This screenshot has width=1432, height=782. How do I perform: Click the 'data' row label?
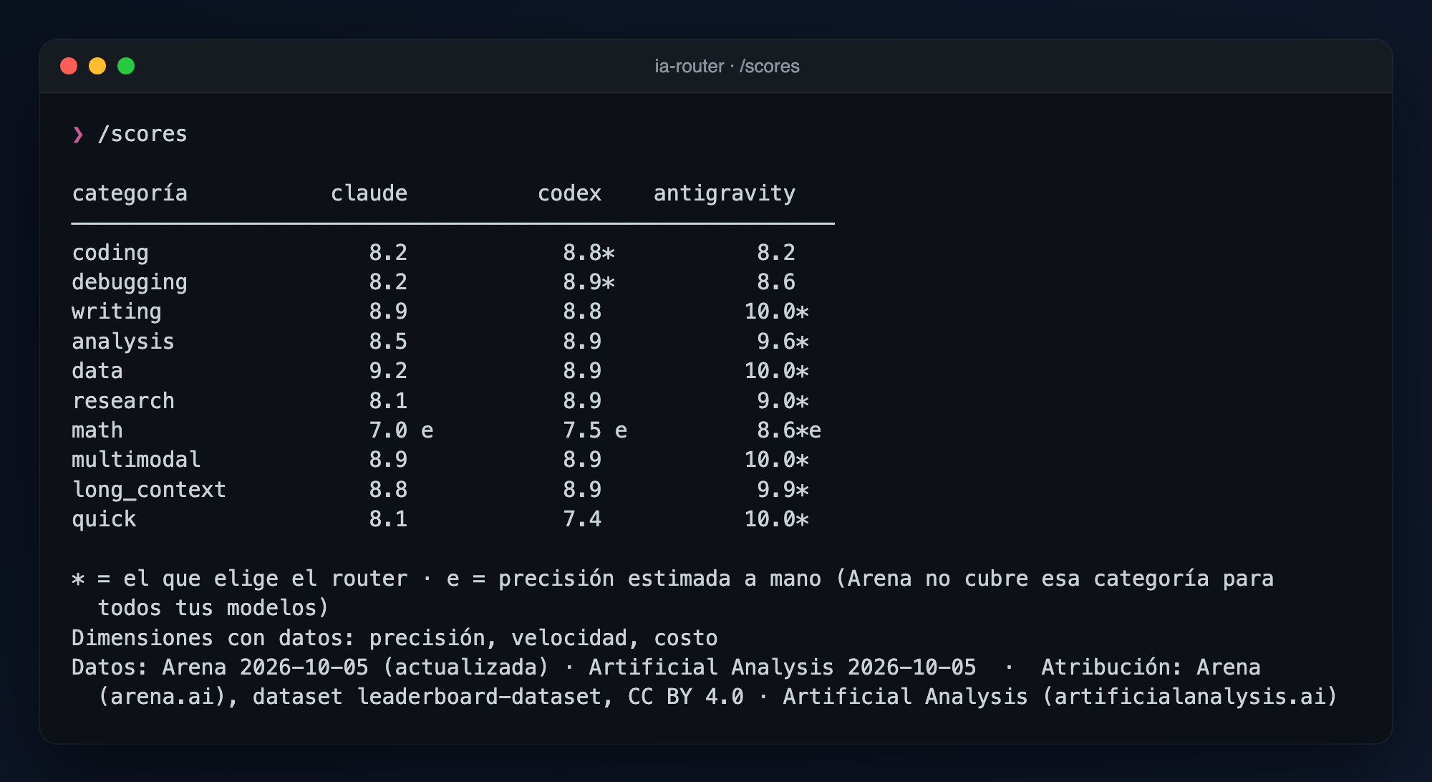click(97, 371)
